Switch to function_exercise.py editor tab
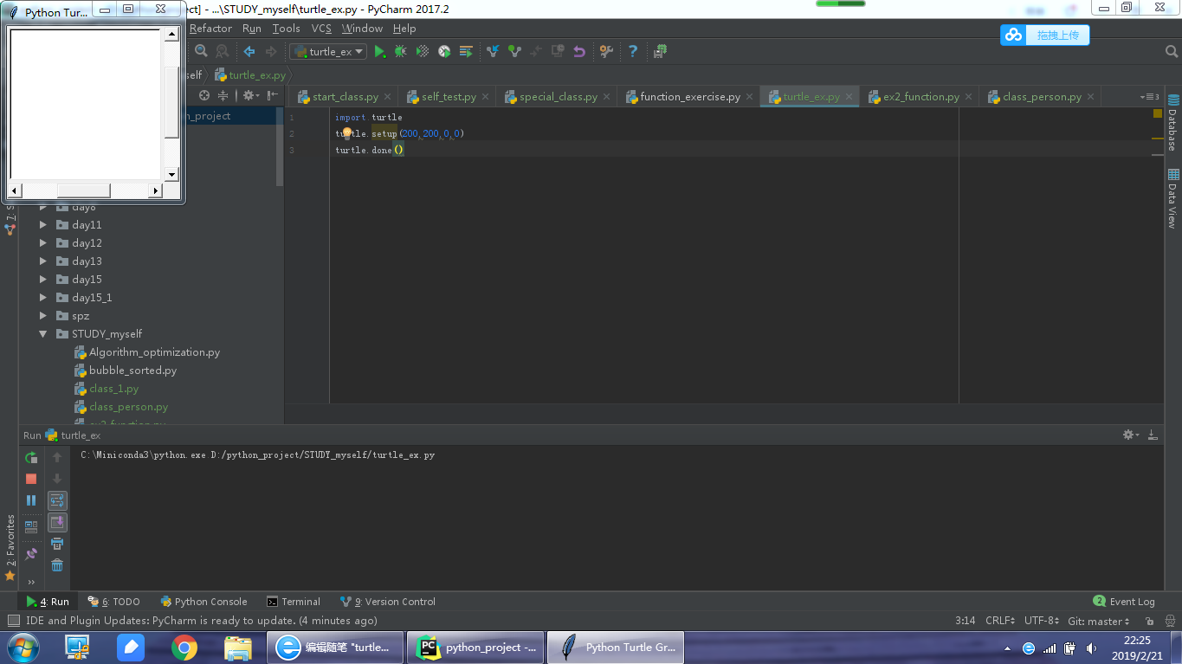The width and height of the screenshot is (1182, 664). tap(689, 97)
